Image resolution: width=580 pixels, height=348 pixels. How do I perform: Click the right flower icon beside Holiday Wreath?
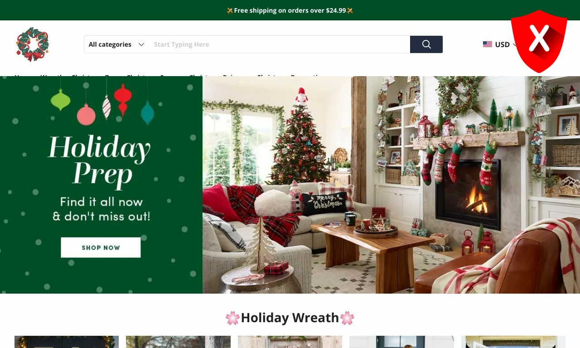pyautogui.click(x=347, y=318)
